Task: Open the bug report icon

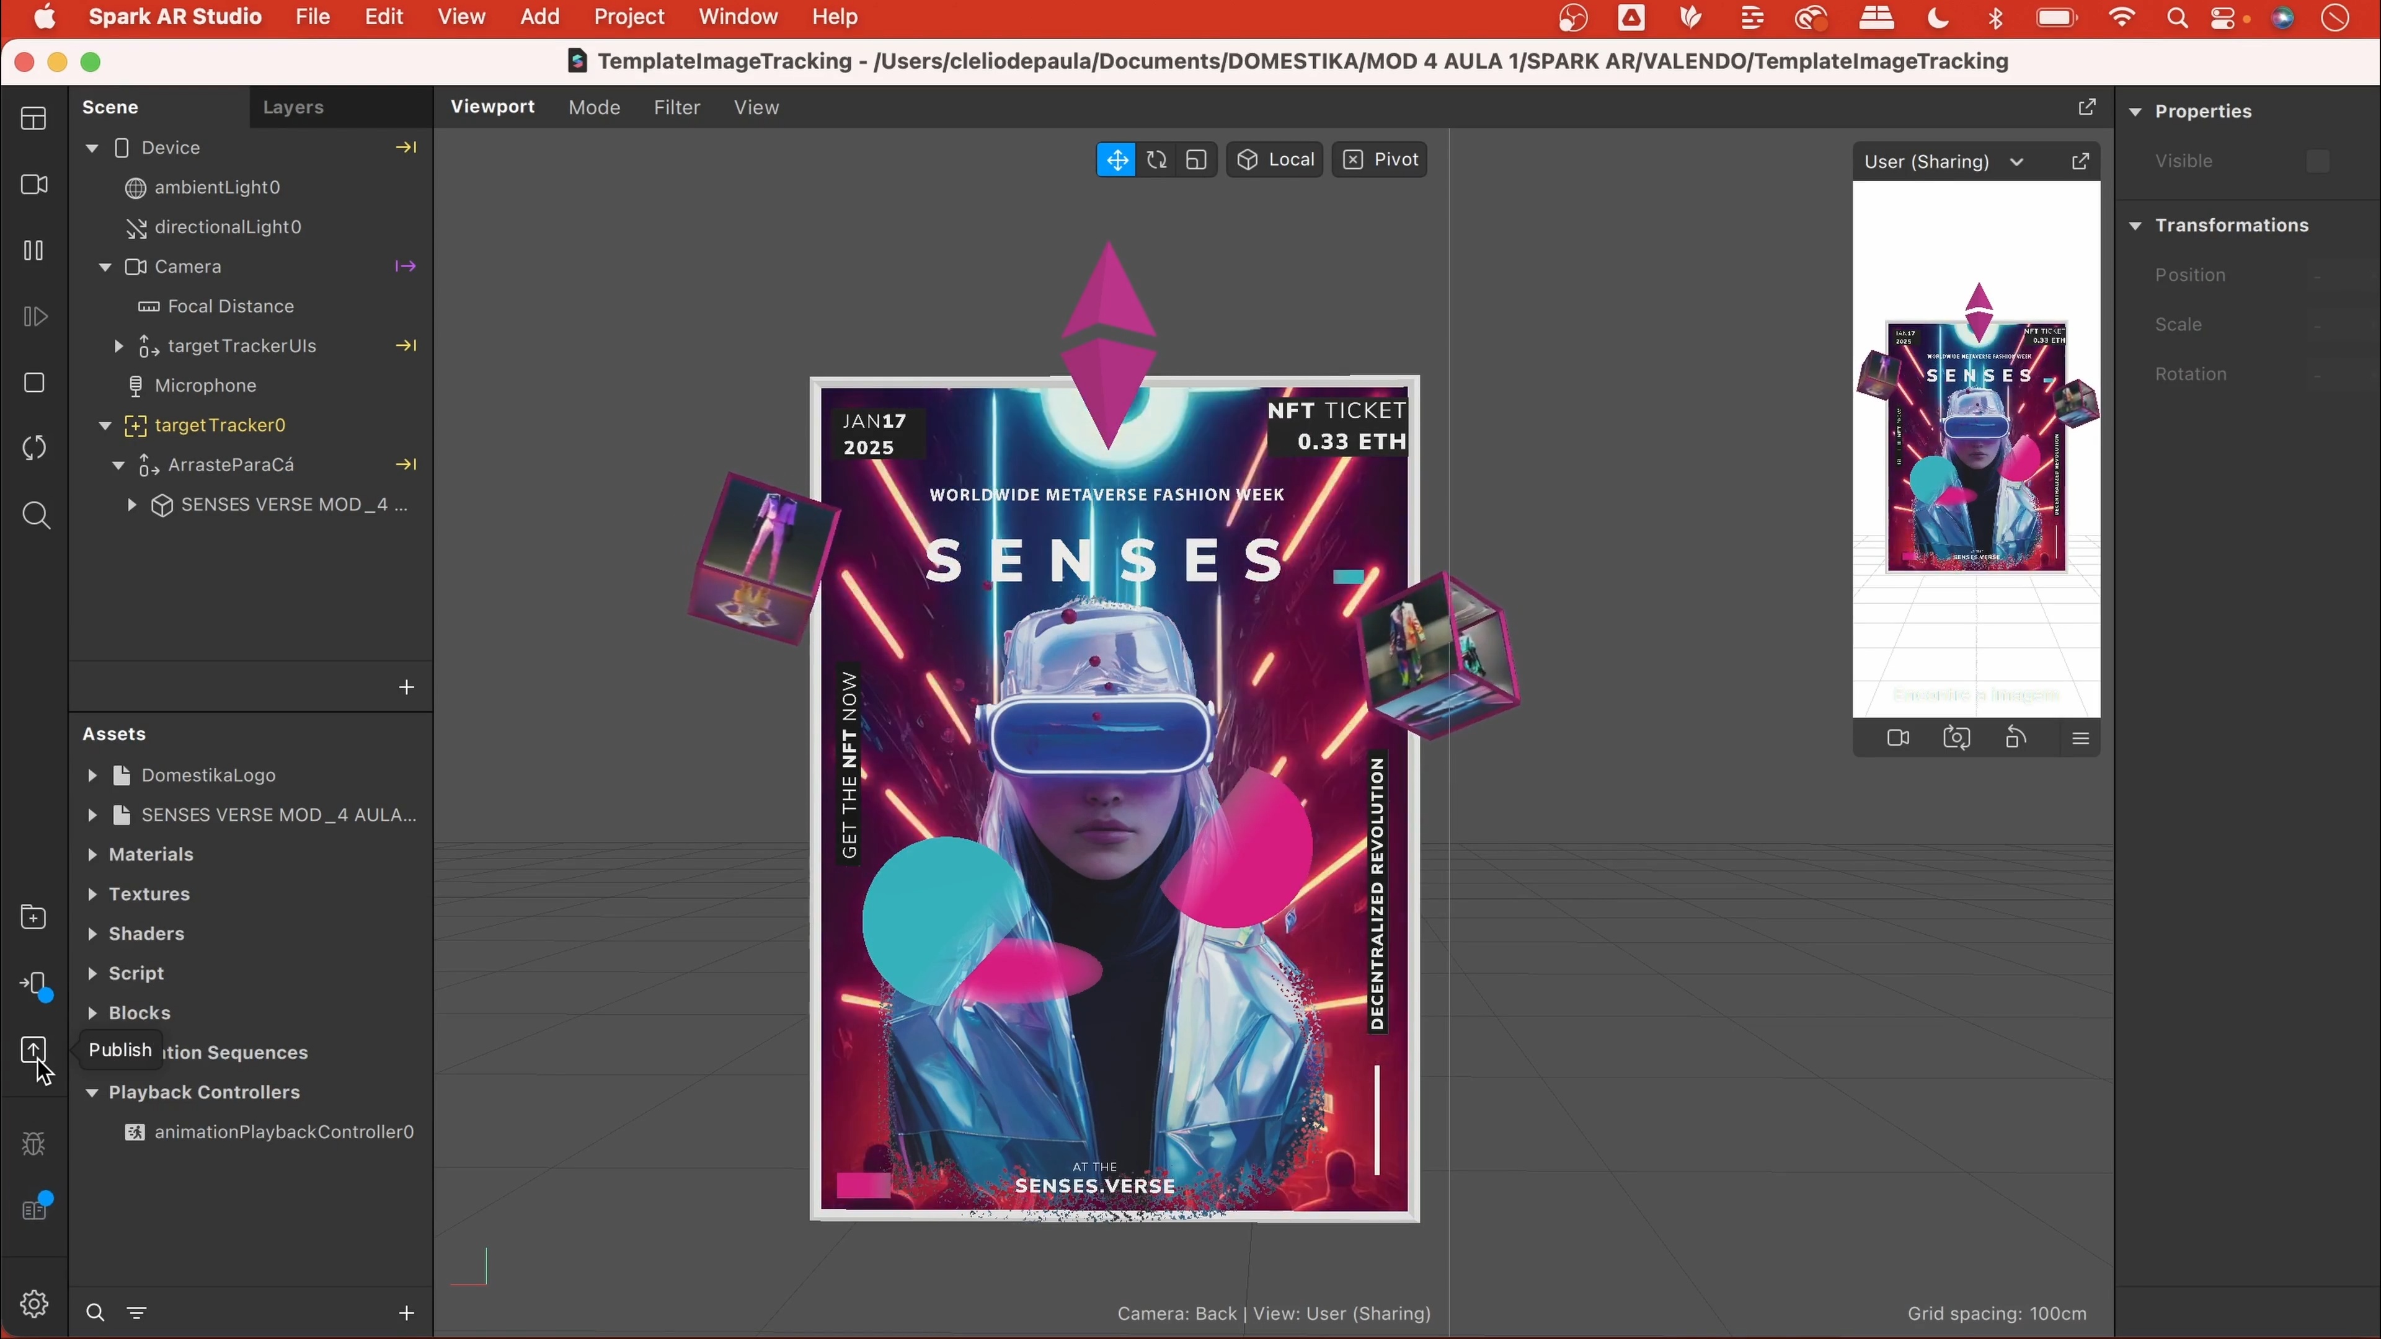Action: click(34, 1144)
